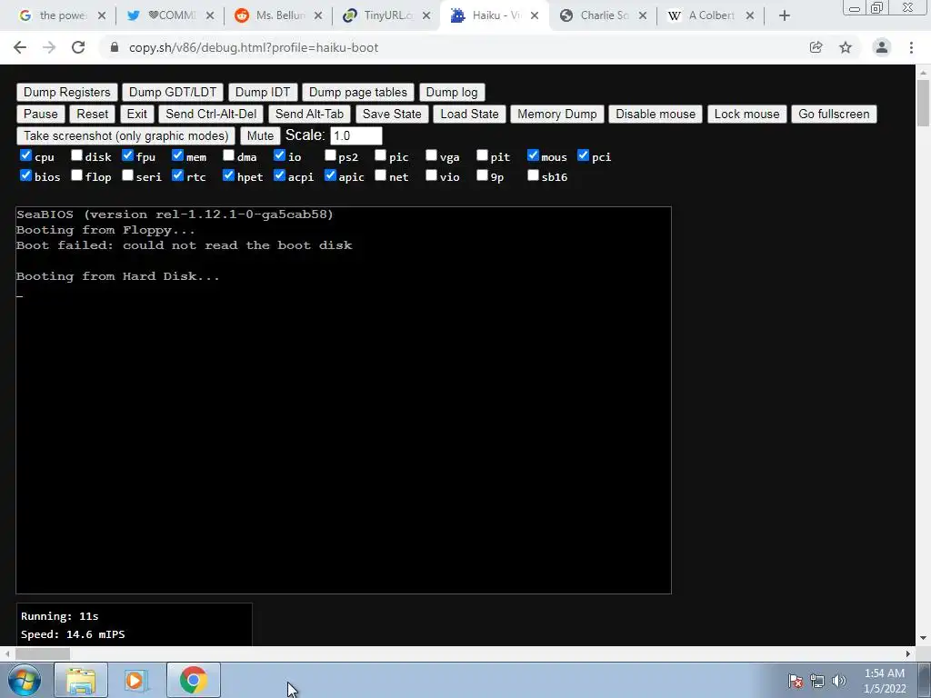Click Dump GDT/LDT button

click(173, 92)
